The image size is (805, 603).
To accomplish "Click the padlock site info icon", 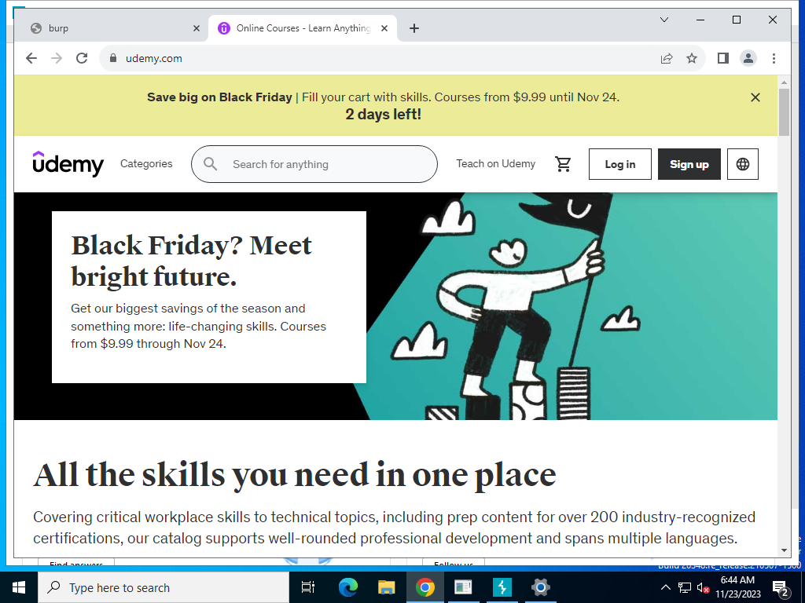I will pos(113,58).
